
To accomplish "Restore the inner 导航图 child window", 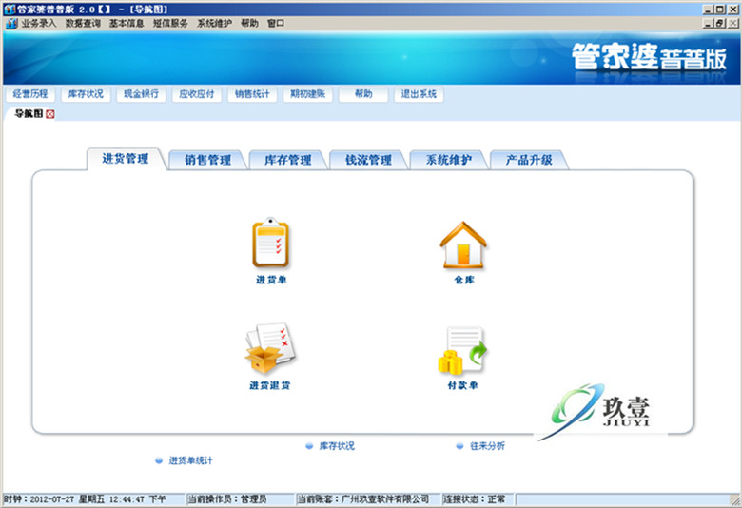I will tap(720, 23).
